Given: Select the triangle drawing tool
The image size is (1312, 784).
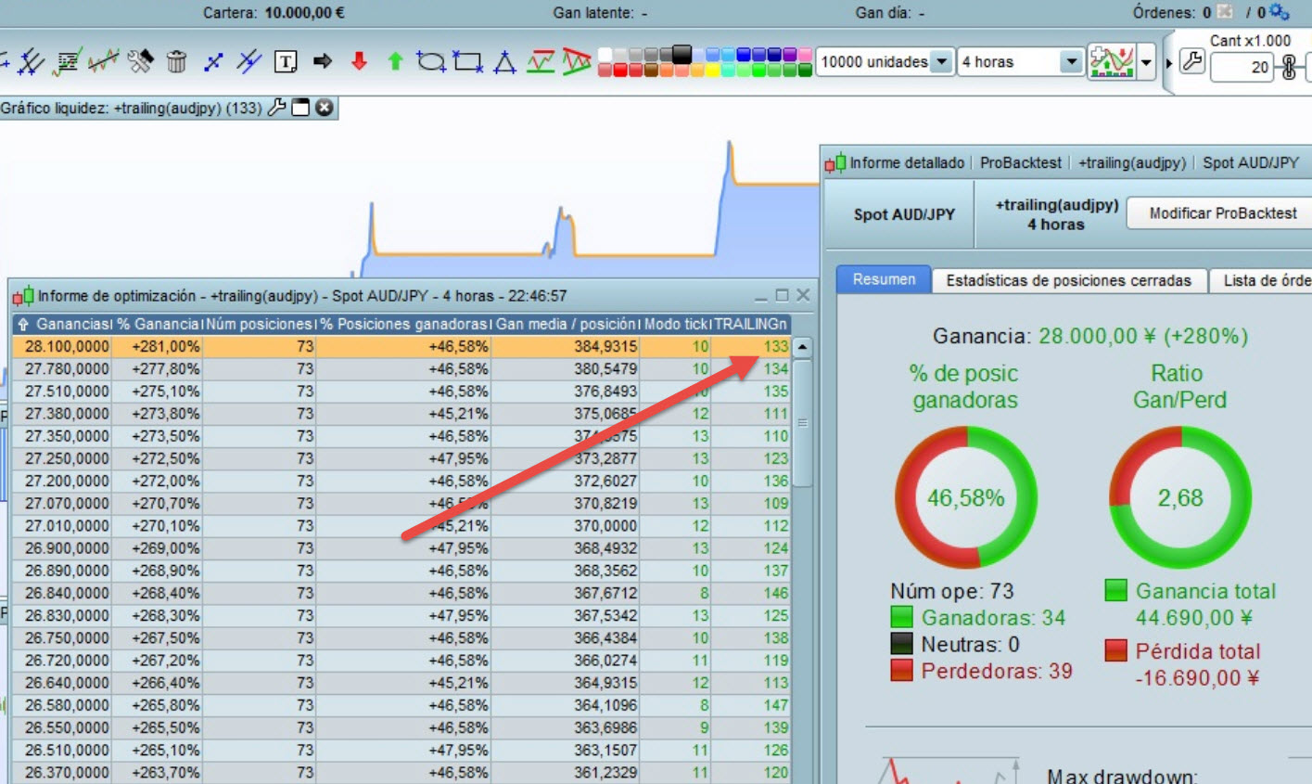Looking at the screenshot, I should pos(504,62).
